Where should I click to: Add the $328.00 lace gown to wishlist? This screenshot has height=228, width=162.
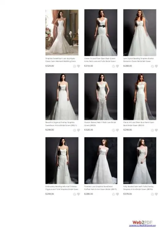(118, 130)
